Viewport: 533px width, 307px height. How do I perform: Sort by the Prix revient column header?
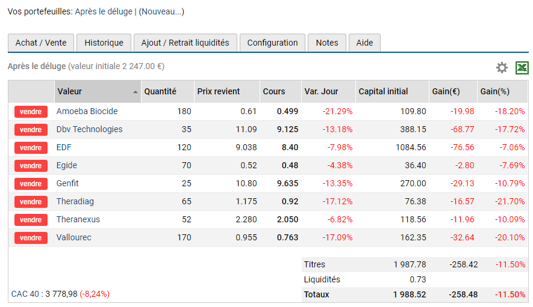(x=226, y=91)
